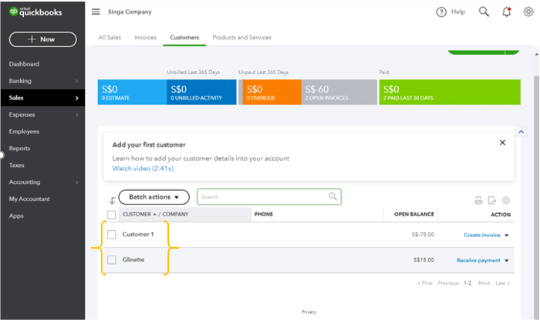Viewport: 540px width, 322px height.
Task: Click the Previous pagination link
Action: (x=448, y=283)
